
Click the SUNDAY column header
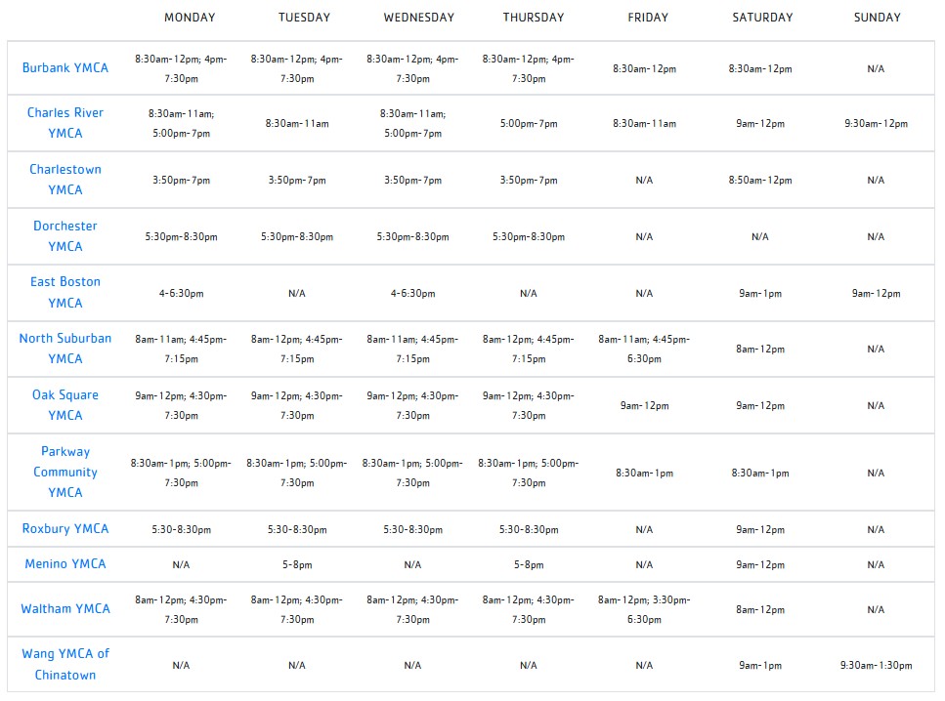pyautogui.click(x=877, y=18)
